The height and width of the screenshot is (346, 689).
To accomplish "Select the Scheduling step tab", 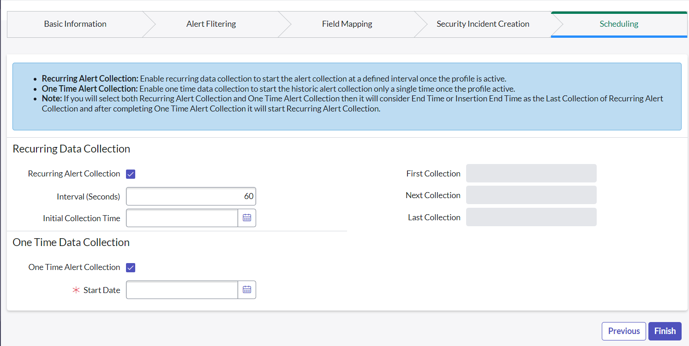I will click(x=619, y=24).
